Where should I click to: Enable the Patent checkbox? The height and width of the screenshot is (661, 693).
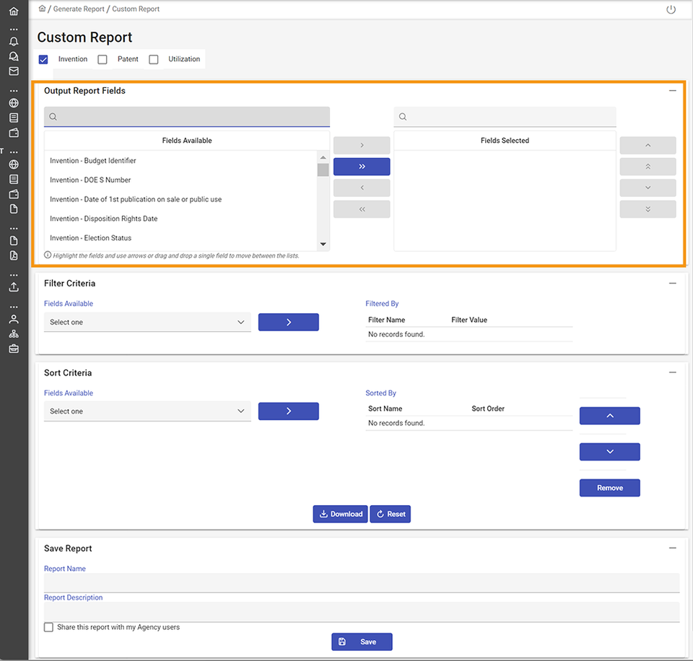coord(103,59)
